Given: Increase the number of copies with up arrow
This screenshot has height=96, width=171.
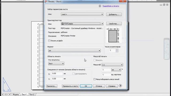Looking at the screenshot, I should click(117, 50).
